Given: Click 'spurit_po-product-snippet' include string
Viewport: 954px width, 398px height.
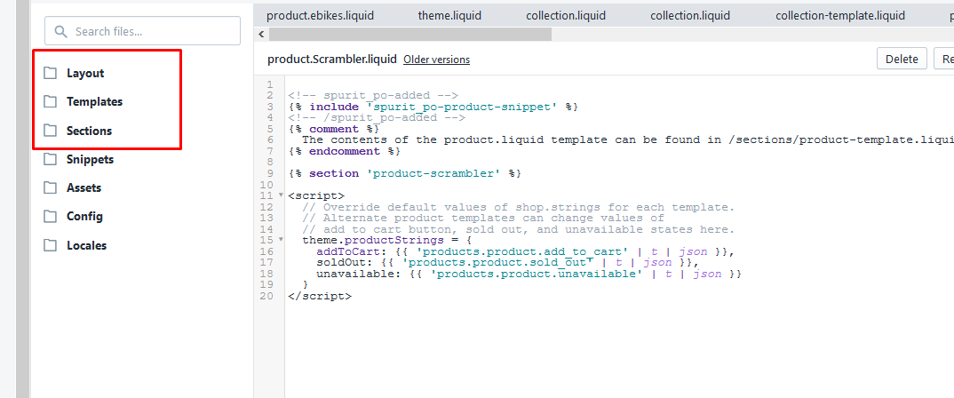Looking at the screenshot, I should [x=463, y=107].
